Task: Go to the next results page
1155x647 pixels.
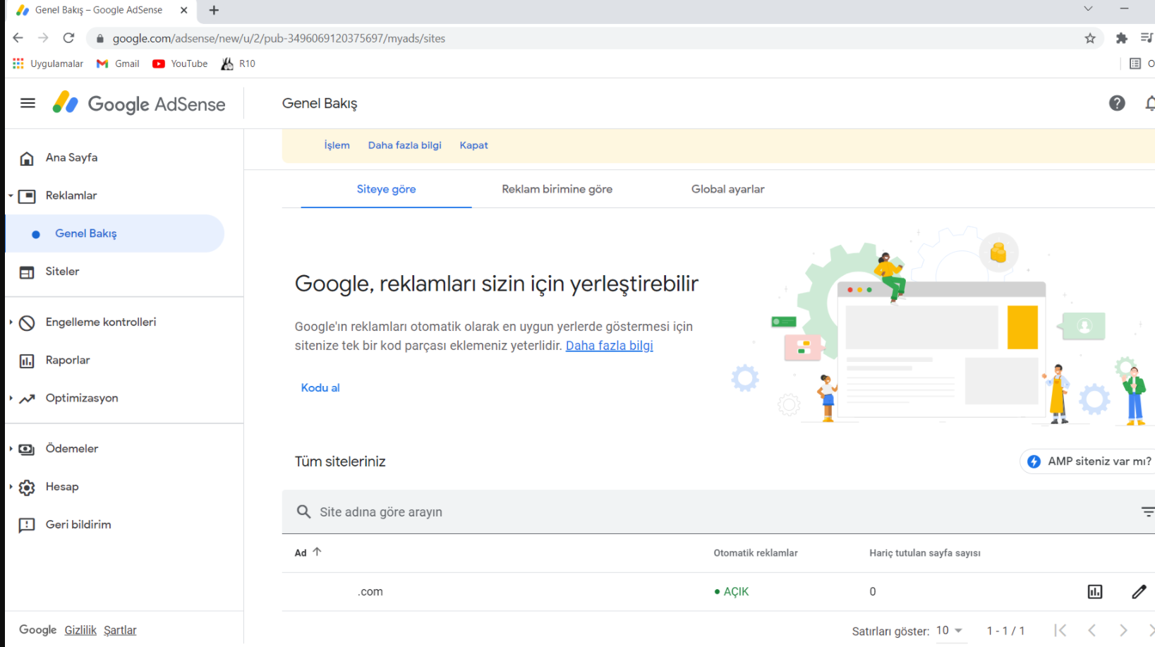Action: (x=1123, y=630)
